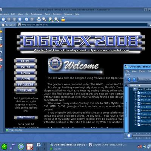Switch to 06-black_label_society taskbar entry

69,145
